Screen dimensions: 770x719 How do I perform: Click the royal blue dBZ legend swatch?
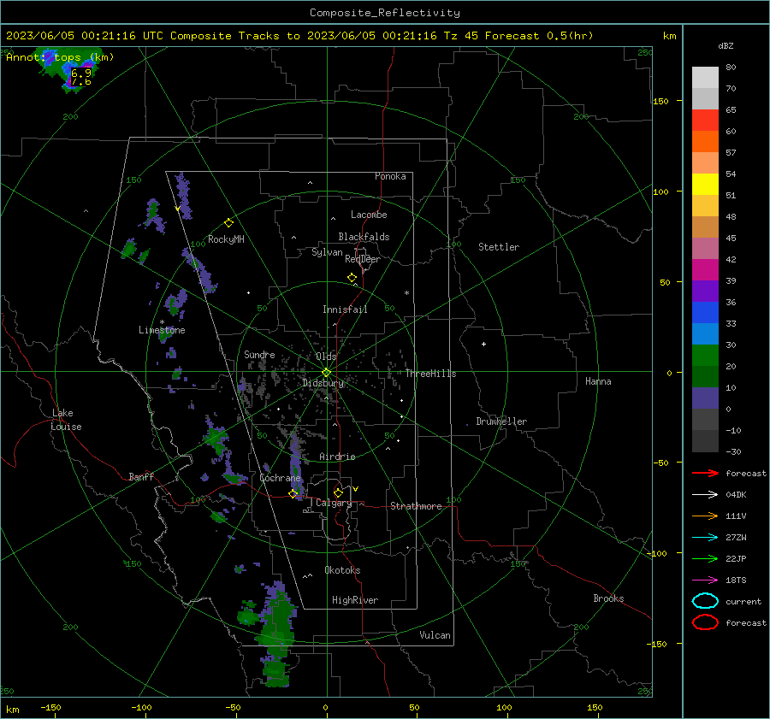(705, 313)
